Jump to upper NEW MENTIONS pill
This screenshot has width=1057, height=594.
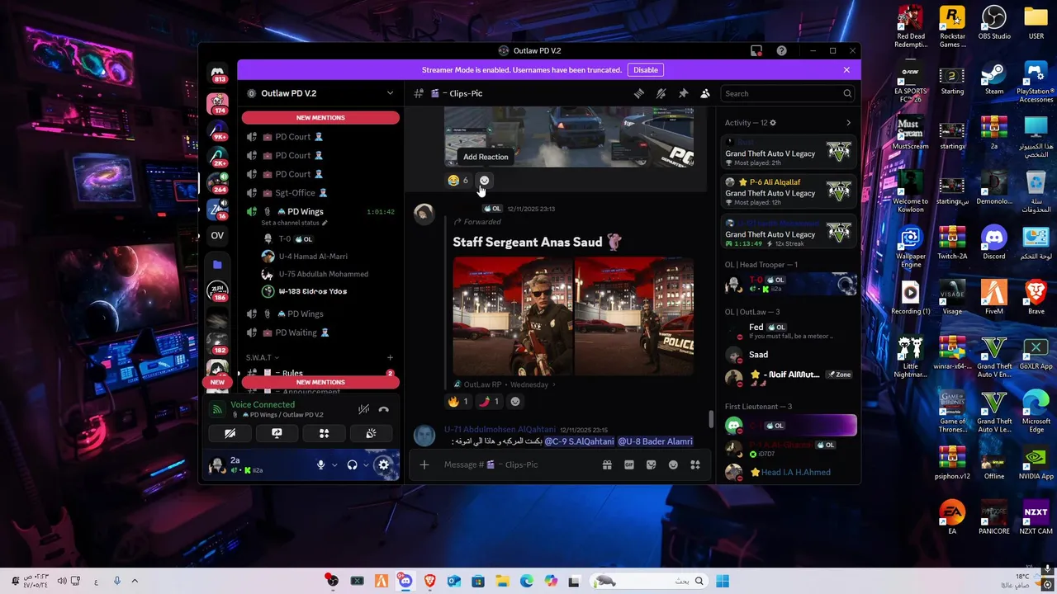coord(320,118)
